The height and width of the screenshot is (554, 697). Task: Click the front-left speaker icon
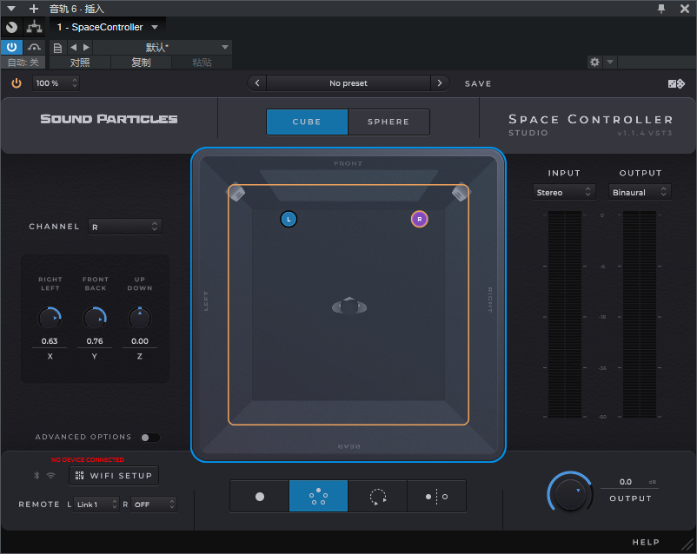pos(236,192)
